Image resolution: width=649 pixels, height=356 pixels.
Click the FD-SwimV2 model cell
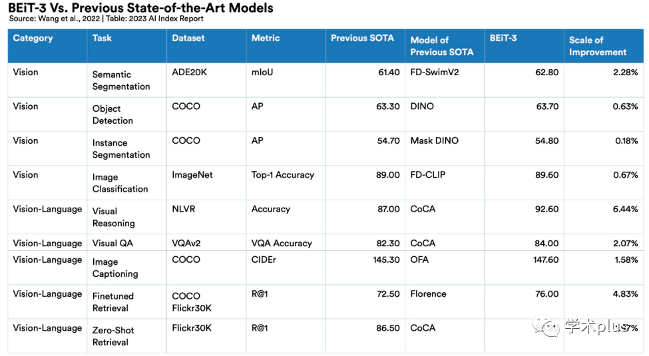click(x=435, y=72)
